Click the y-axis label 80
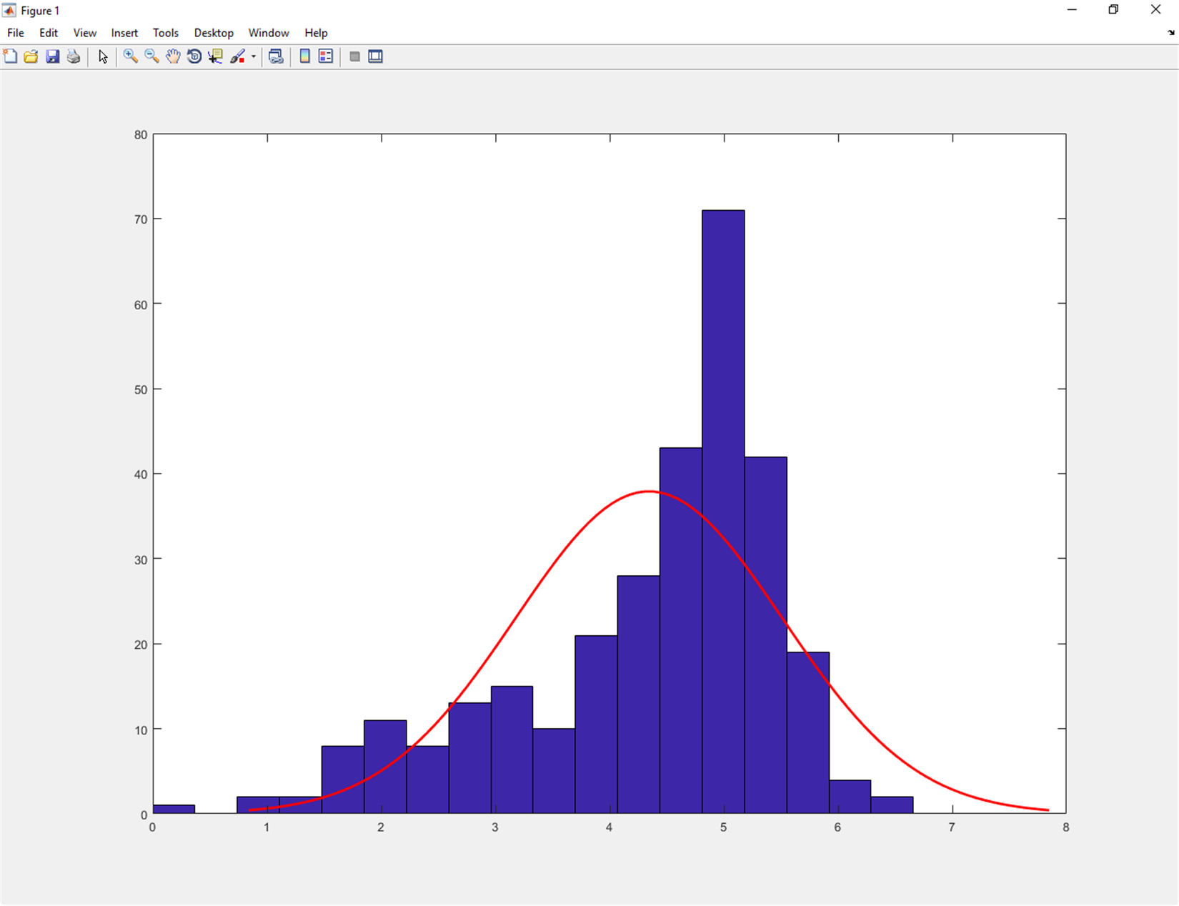The width and height of the screenshot is (1179, 906). point(141,135)
